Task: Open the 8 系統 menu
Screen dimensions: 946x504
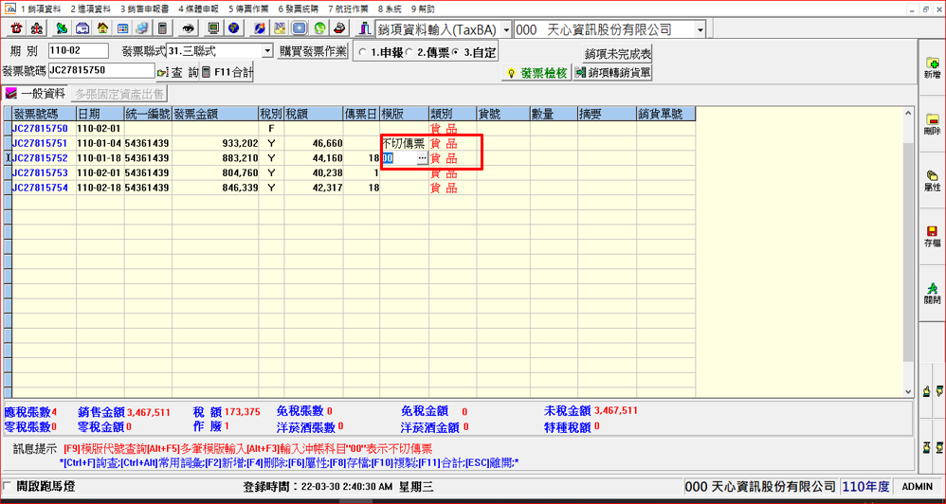Action: pyautogui.click(x=390, y=9)
